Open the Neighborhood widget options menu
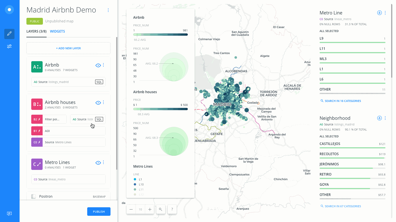The height and width of the screenshot is (222, 396). tap(385, 118)
